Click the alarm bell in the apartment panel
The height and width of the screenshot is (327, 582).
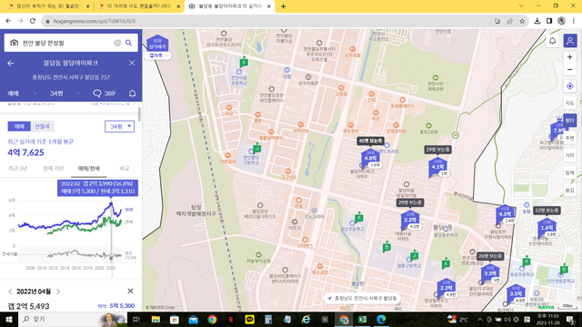tap(132, 94)
